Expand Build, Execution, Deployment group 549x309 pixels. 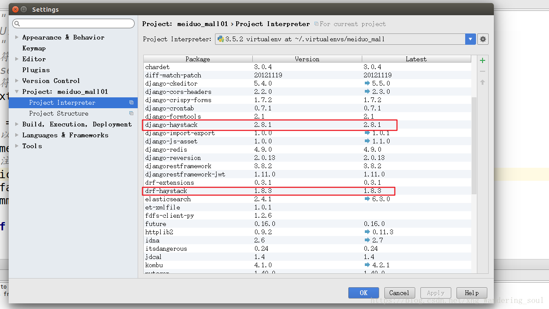pyautogui.click(x=17, y=124)
